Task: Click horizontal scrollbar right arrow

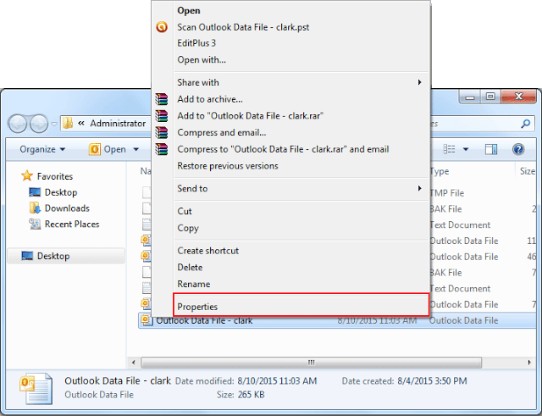Action: 529,363
